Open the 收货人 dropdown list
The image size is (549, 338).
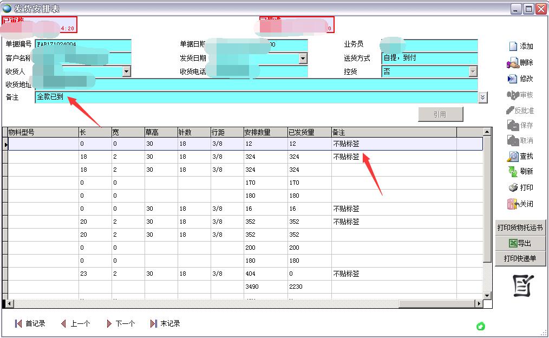click(x=127, y=71)
